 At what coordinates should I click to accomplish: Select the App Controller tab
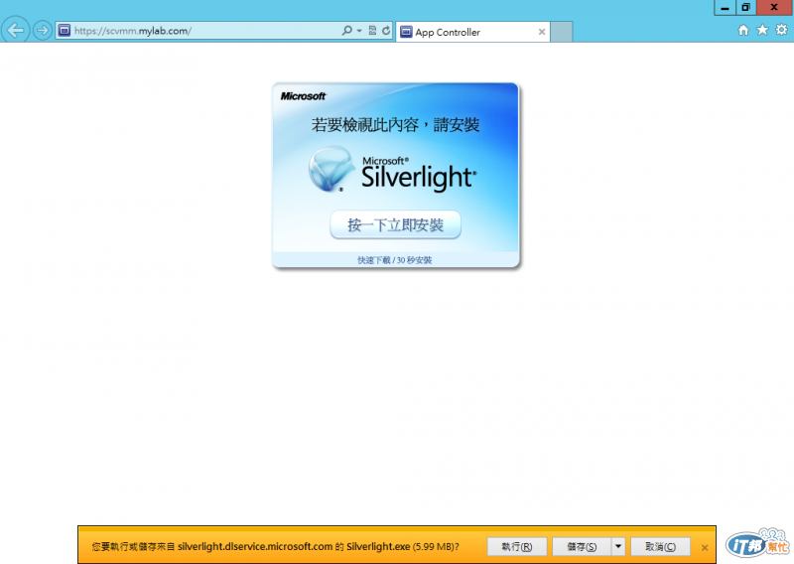click(x=472, y=32)
